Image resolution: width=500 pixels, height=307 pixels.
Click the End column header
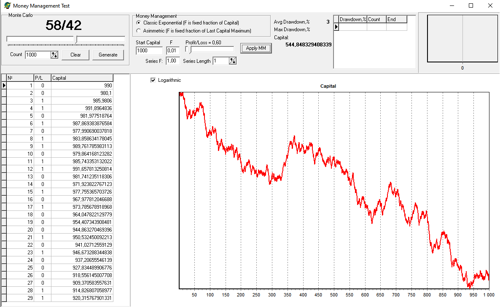(x=397, y=19)
